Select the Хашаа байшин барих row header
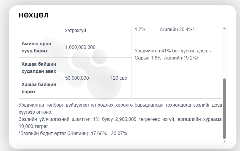Viewport: 240px width, 151px height. coord(39,88)
